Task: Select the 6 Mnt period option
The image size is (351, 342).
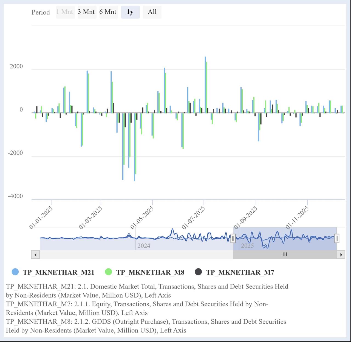Action: coord(109,12)
